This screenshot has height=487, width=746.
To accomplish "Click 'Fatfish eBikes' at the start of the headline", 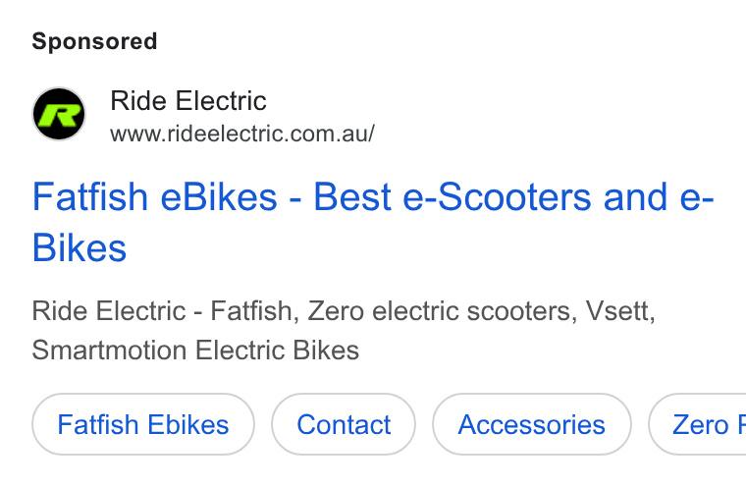I will click(155, 197).
